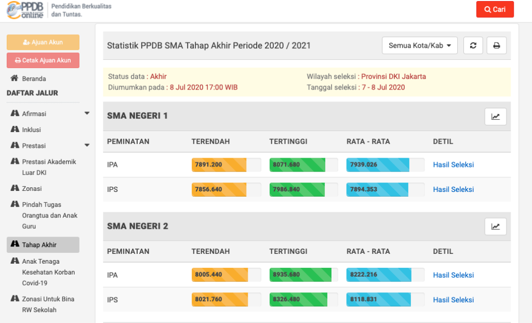Click the refresh statistics icon button
Image resolution: width=532 pixels, height=323 pixels.
tap(473, 45)
